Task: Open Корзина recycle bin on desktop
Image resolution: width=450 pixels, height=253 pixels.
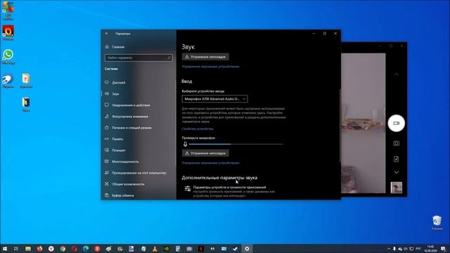Action: pos(437,223)
